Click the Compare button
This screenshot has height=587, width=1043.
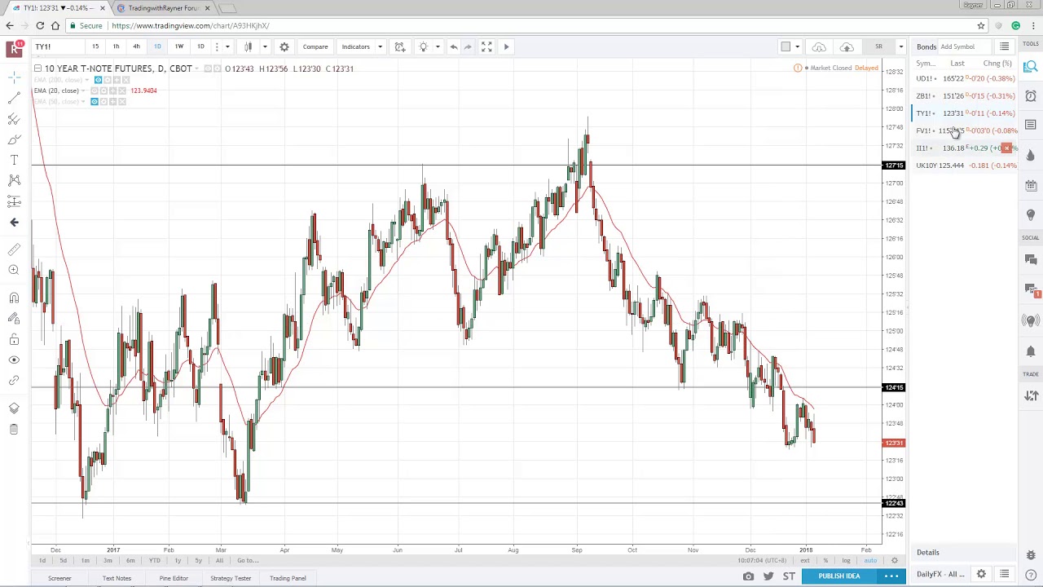tap(315, 46)
